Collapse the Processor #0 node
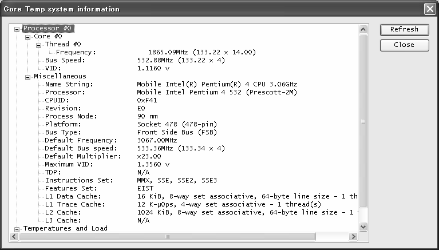The height and width of the screenshot is (250, 439). tap(17, 29)
